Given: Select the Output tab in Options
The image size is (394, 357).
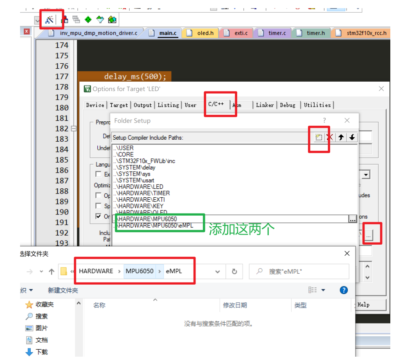Looking at the screenshot, I should tap(143, 105).
